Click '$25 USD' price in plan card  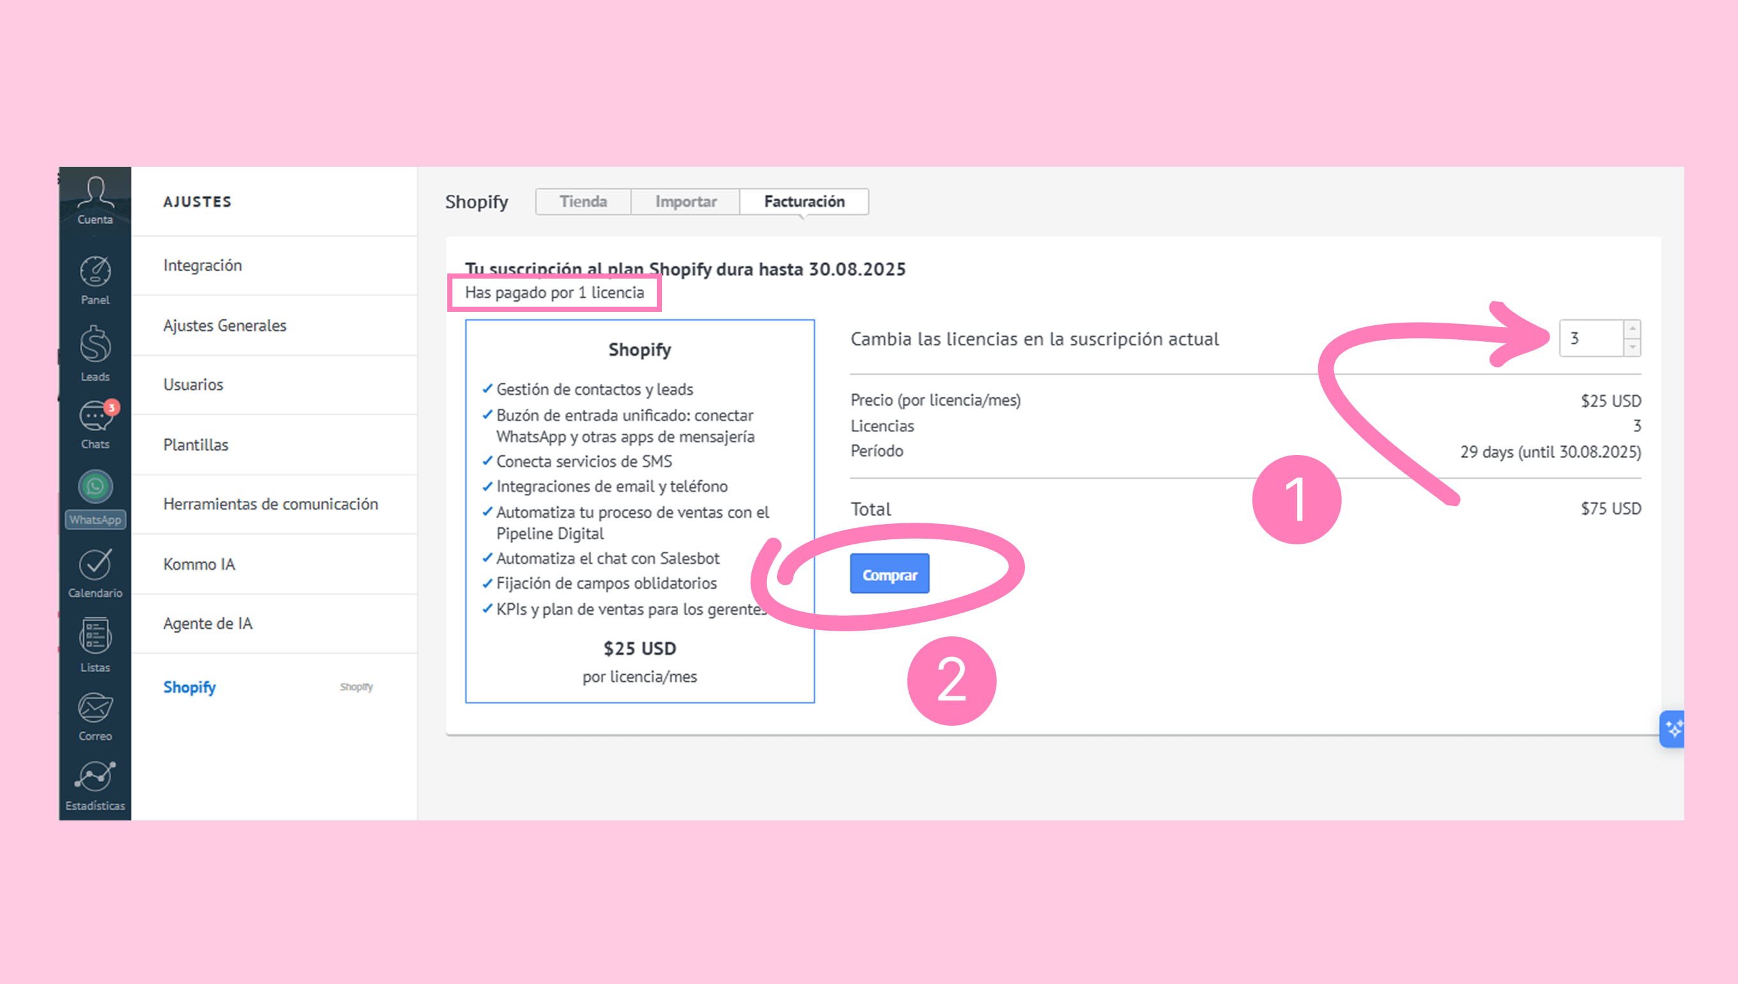tap(639, 648)
